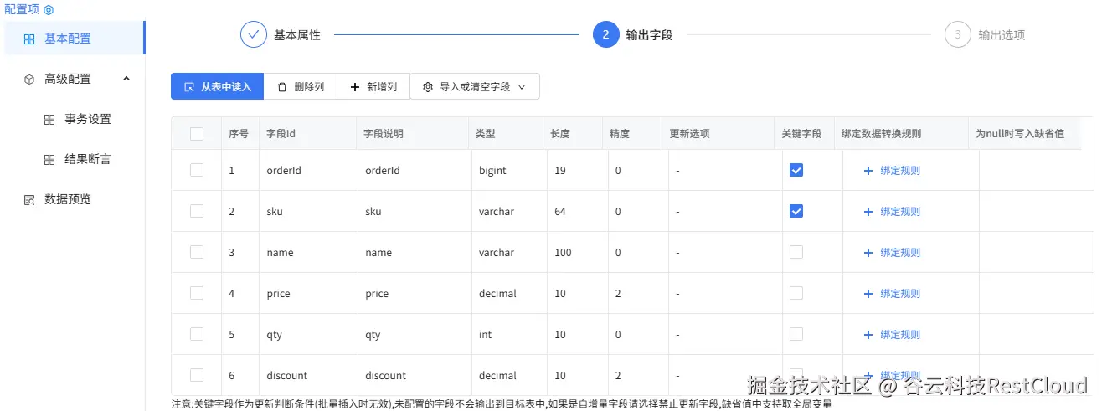The width and height of the screenshot is (1102, 411).
Task: Select the row checkbox for orderId
Action: (197, 170)
